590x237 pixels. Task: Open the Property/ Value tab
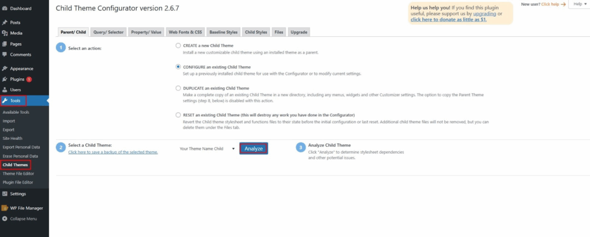146,32
